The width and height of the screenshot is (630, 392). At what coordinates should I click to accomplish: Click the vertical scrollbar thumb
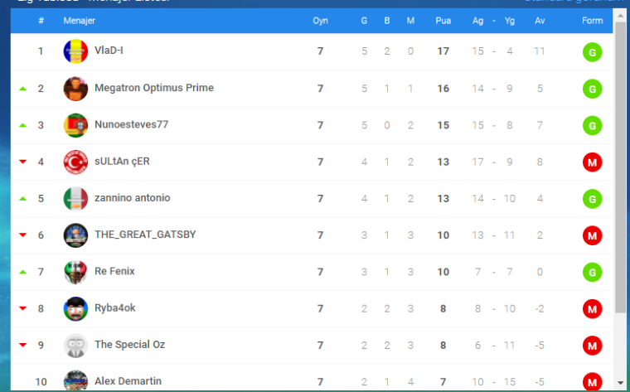coord(621,167)
